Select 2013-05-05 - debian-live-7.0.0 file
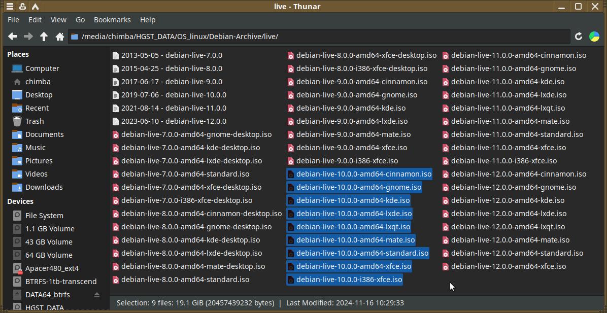Screen dimensions: 607x313 [167, 55]
